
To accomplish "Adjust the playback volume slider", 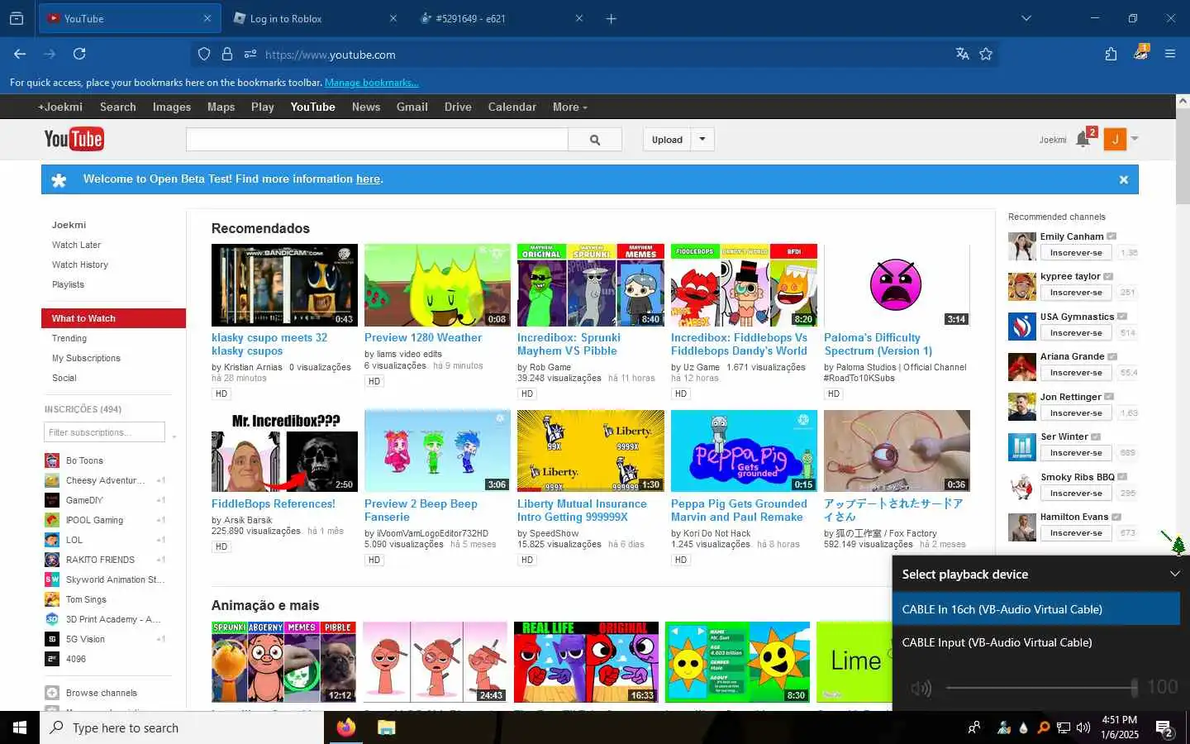I will click(1041, 687).
